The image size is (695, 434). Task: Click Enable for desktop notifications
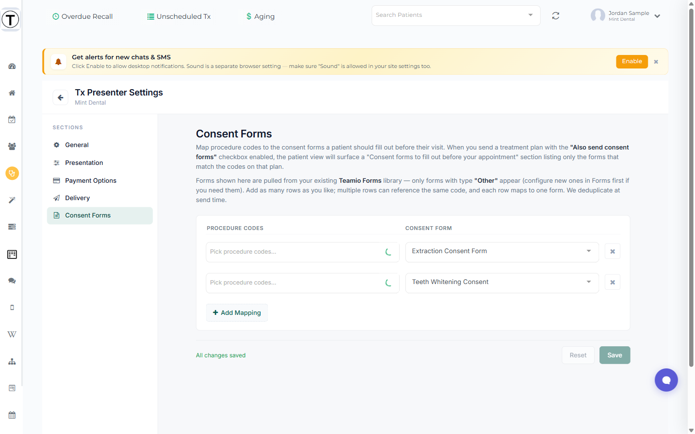pos(632,61)
